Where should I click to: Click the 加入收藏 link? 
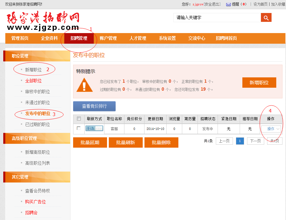(x=278, y=4)
